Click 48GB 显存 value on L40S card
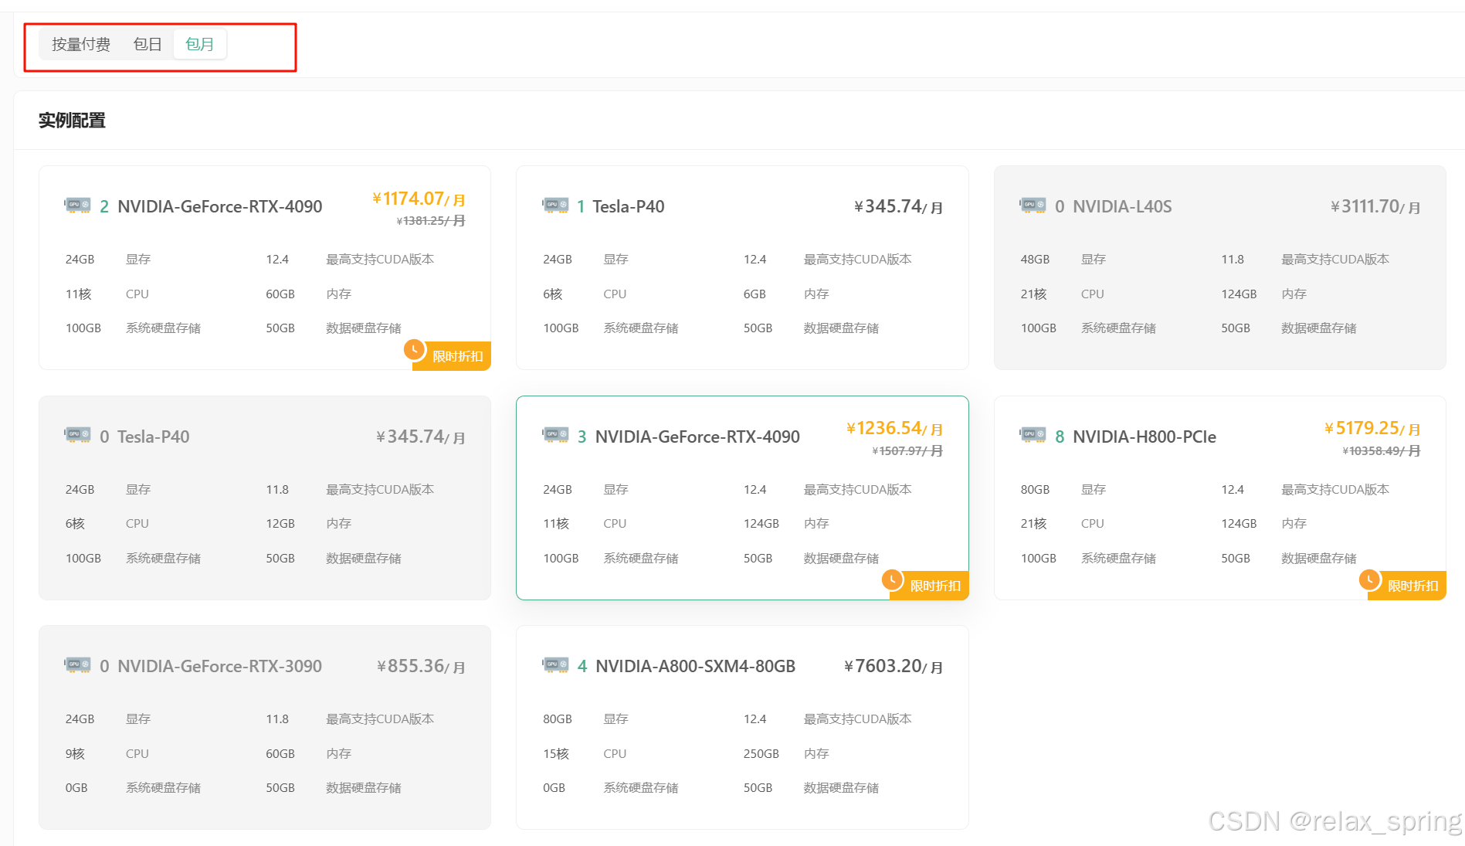The height and width of the screenshot is (846, 1465). pyautogui.click(x=1035, y=260)
